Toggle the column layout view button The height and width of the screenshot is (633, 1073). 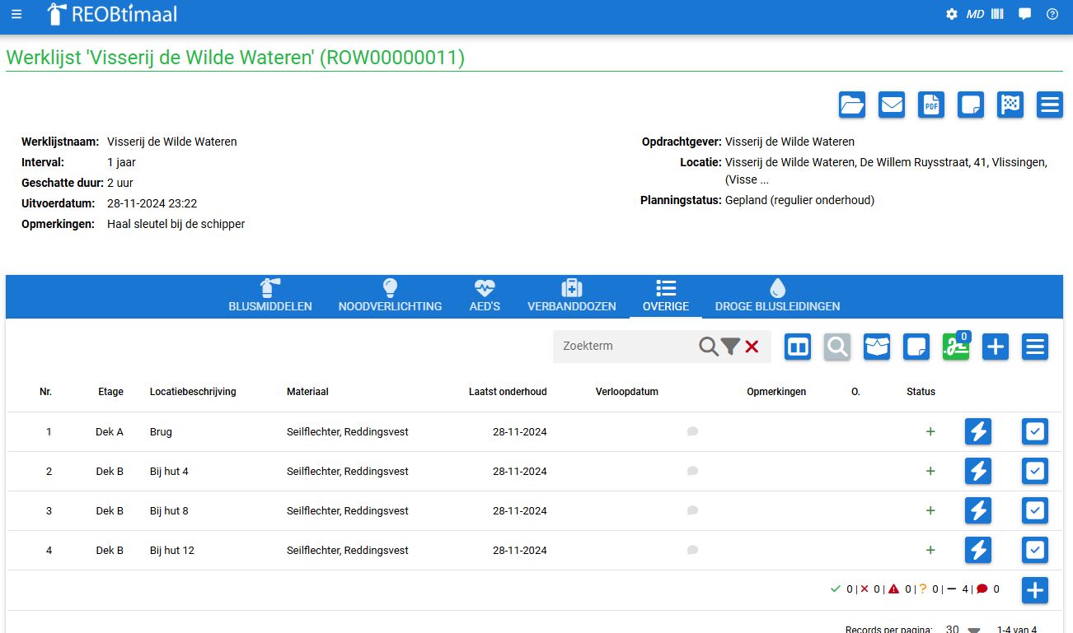pos(798,347)
